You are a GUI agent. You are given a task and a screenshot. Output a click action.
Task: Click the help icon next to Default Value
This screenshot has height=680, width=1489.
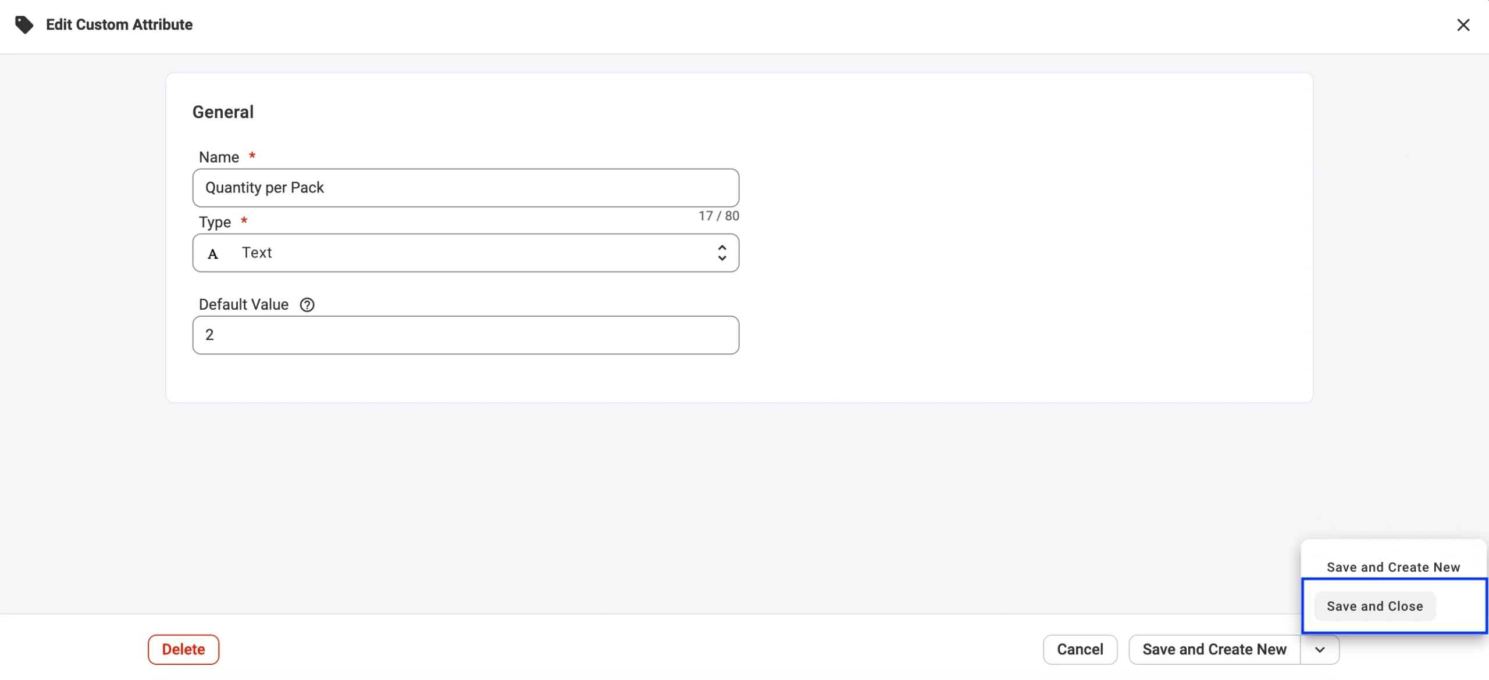click(x=307, y=305)
